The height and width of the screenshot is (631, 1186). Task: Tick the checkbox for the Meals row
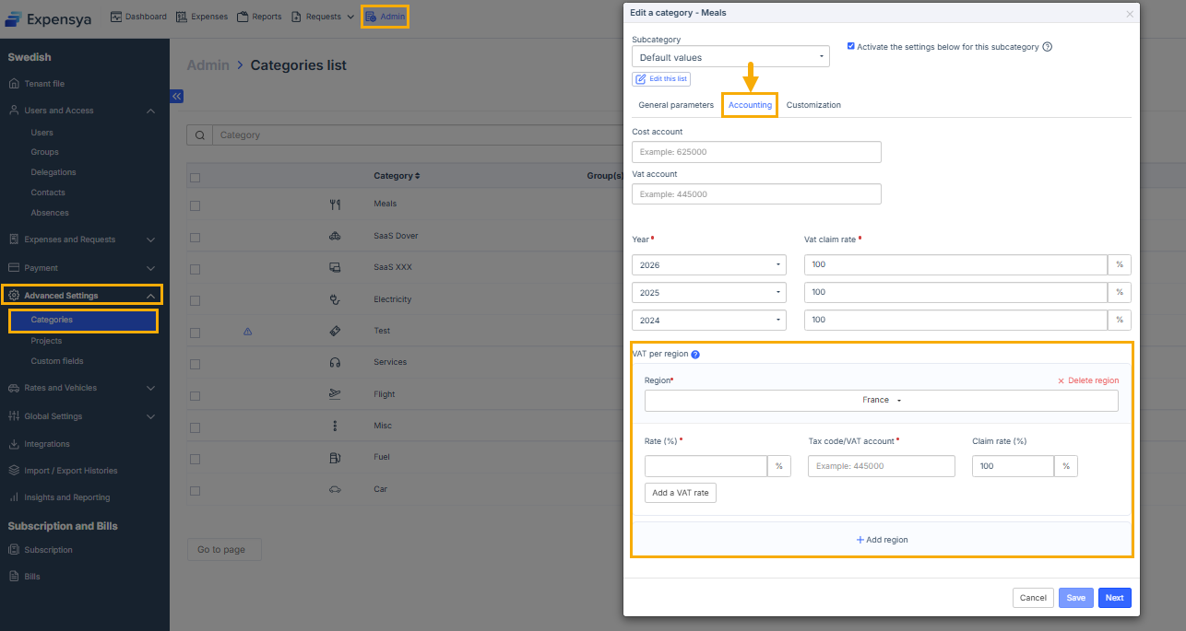click(195, 204)
